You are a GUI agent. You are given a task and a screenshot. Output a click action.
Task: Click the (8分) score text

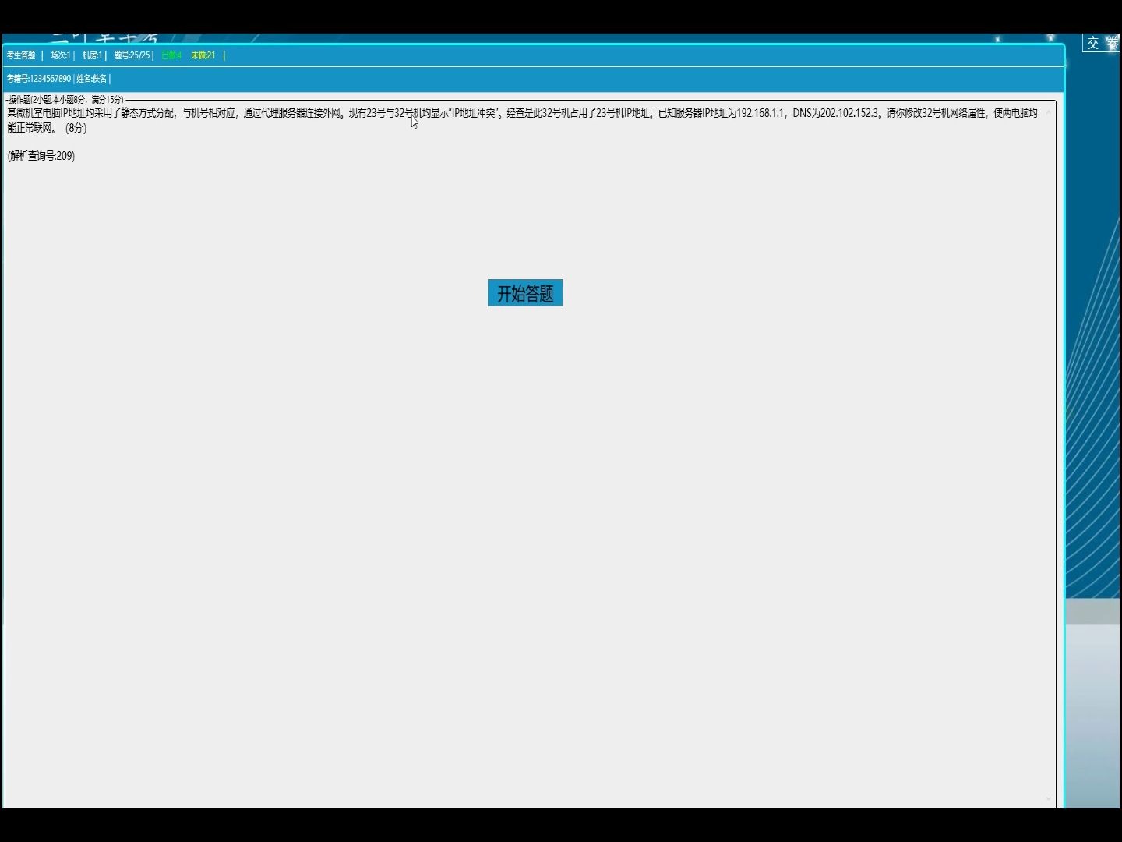point(76,128)
